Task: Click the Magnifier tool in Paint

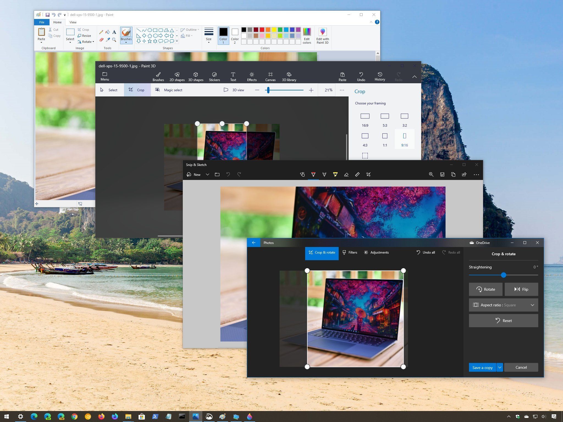Action: (114, 40)
